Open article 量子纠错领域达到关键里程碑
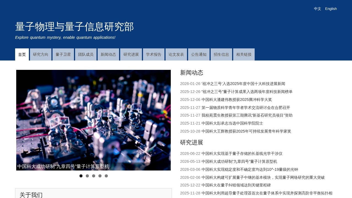The image size is (352, 198). (236, 185)
